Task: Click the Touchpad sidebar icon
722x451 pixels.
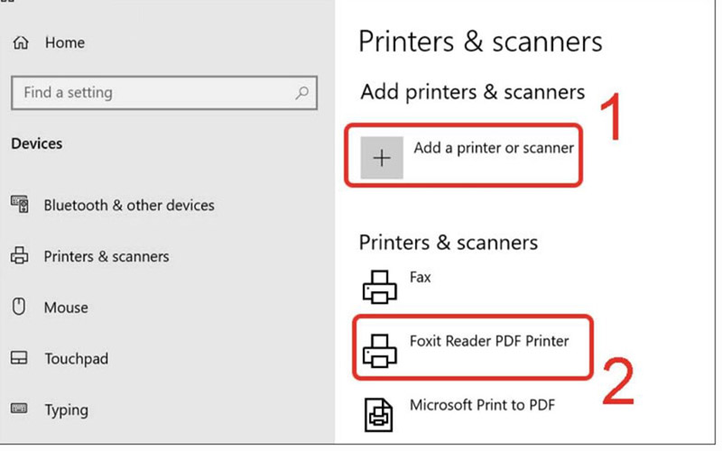Action: pos(19,357)
